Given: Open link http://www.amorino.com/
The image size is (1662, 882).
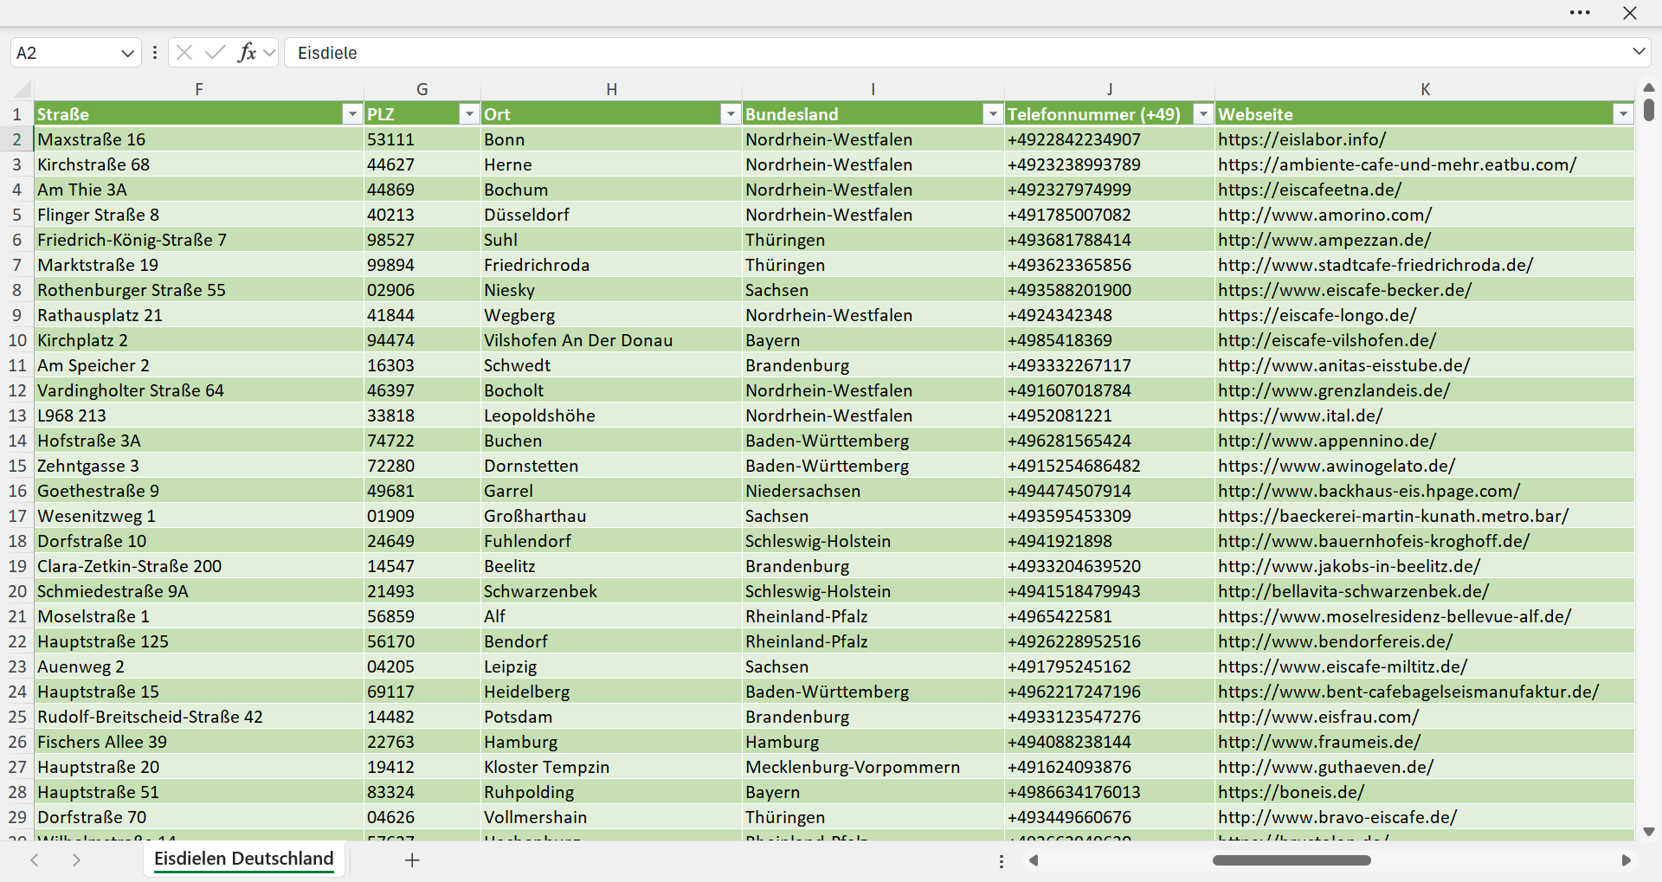Looking at the screenshot, I should (x=1324, y=215).
